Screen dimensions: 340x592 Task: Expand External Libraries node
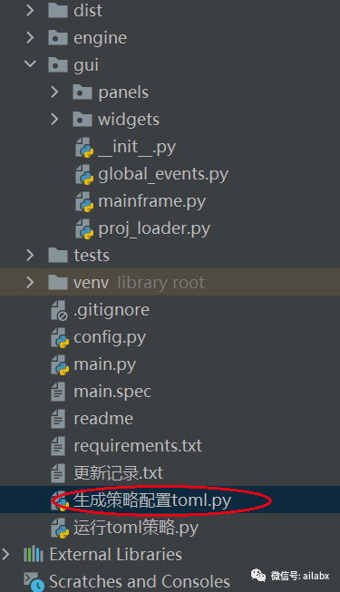[x=5, y=554]
